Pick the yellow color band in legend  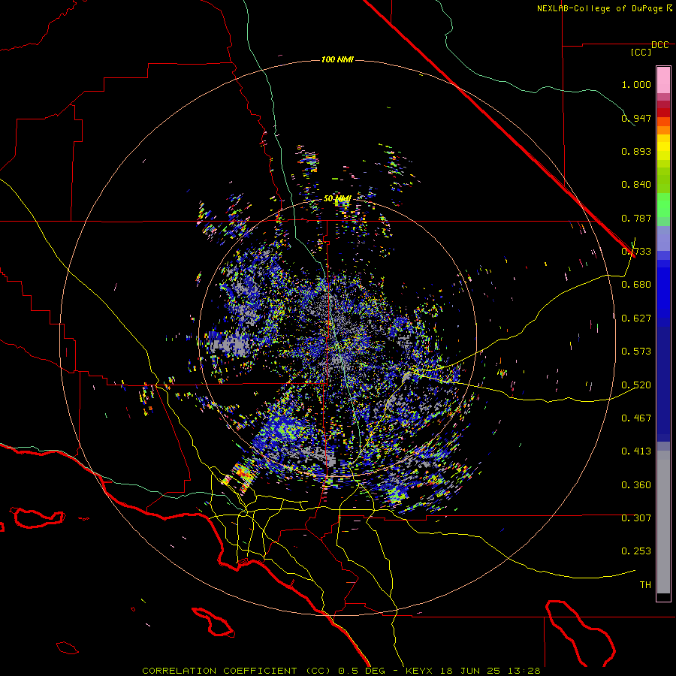(x=663, y=146)
